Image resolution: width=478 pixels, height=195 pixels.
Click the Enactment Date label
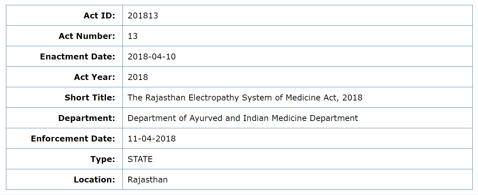[77, 57]
